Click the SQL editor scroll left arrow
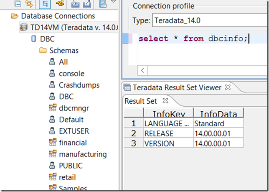Viewport: 269px width, 192px height. tap(143, 70)
